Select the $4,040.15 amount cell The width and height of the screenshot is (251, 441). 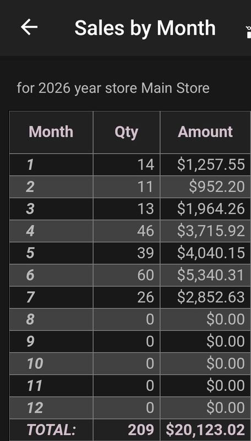pos(211,253)
